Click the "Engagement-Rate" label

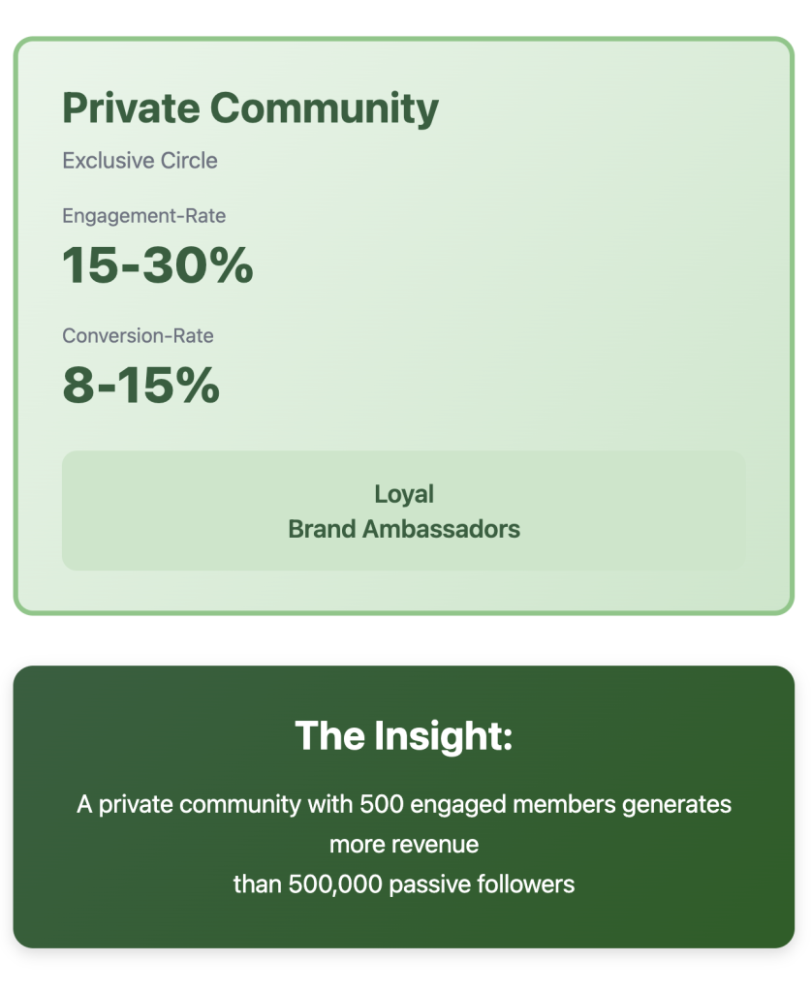[143, 216]
